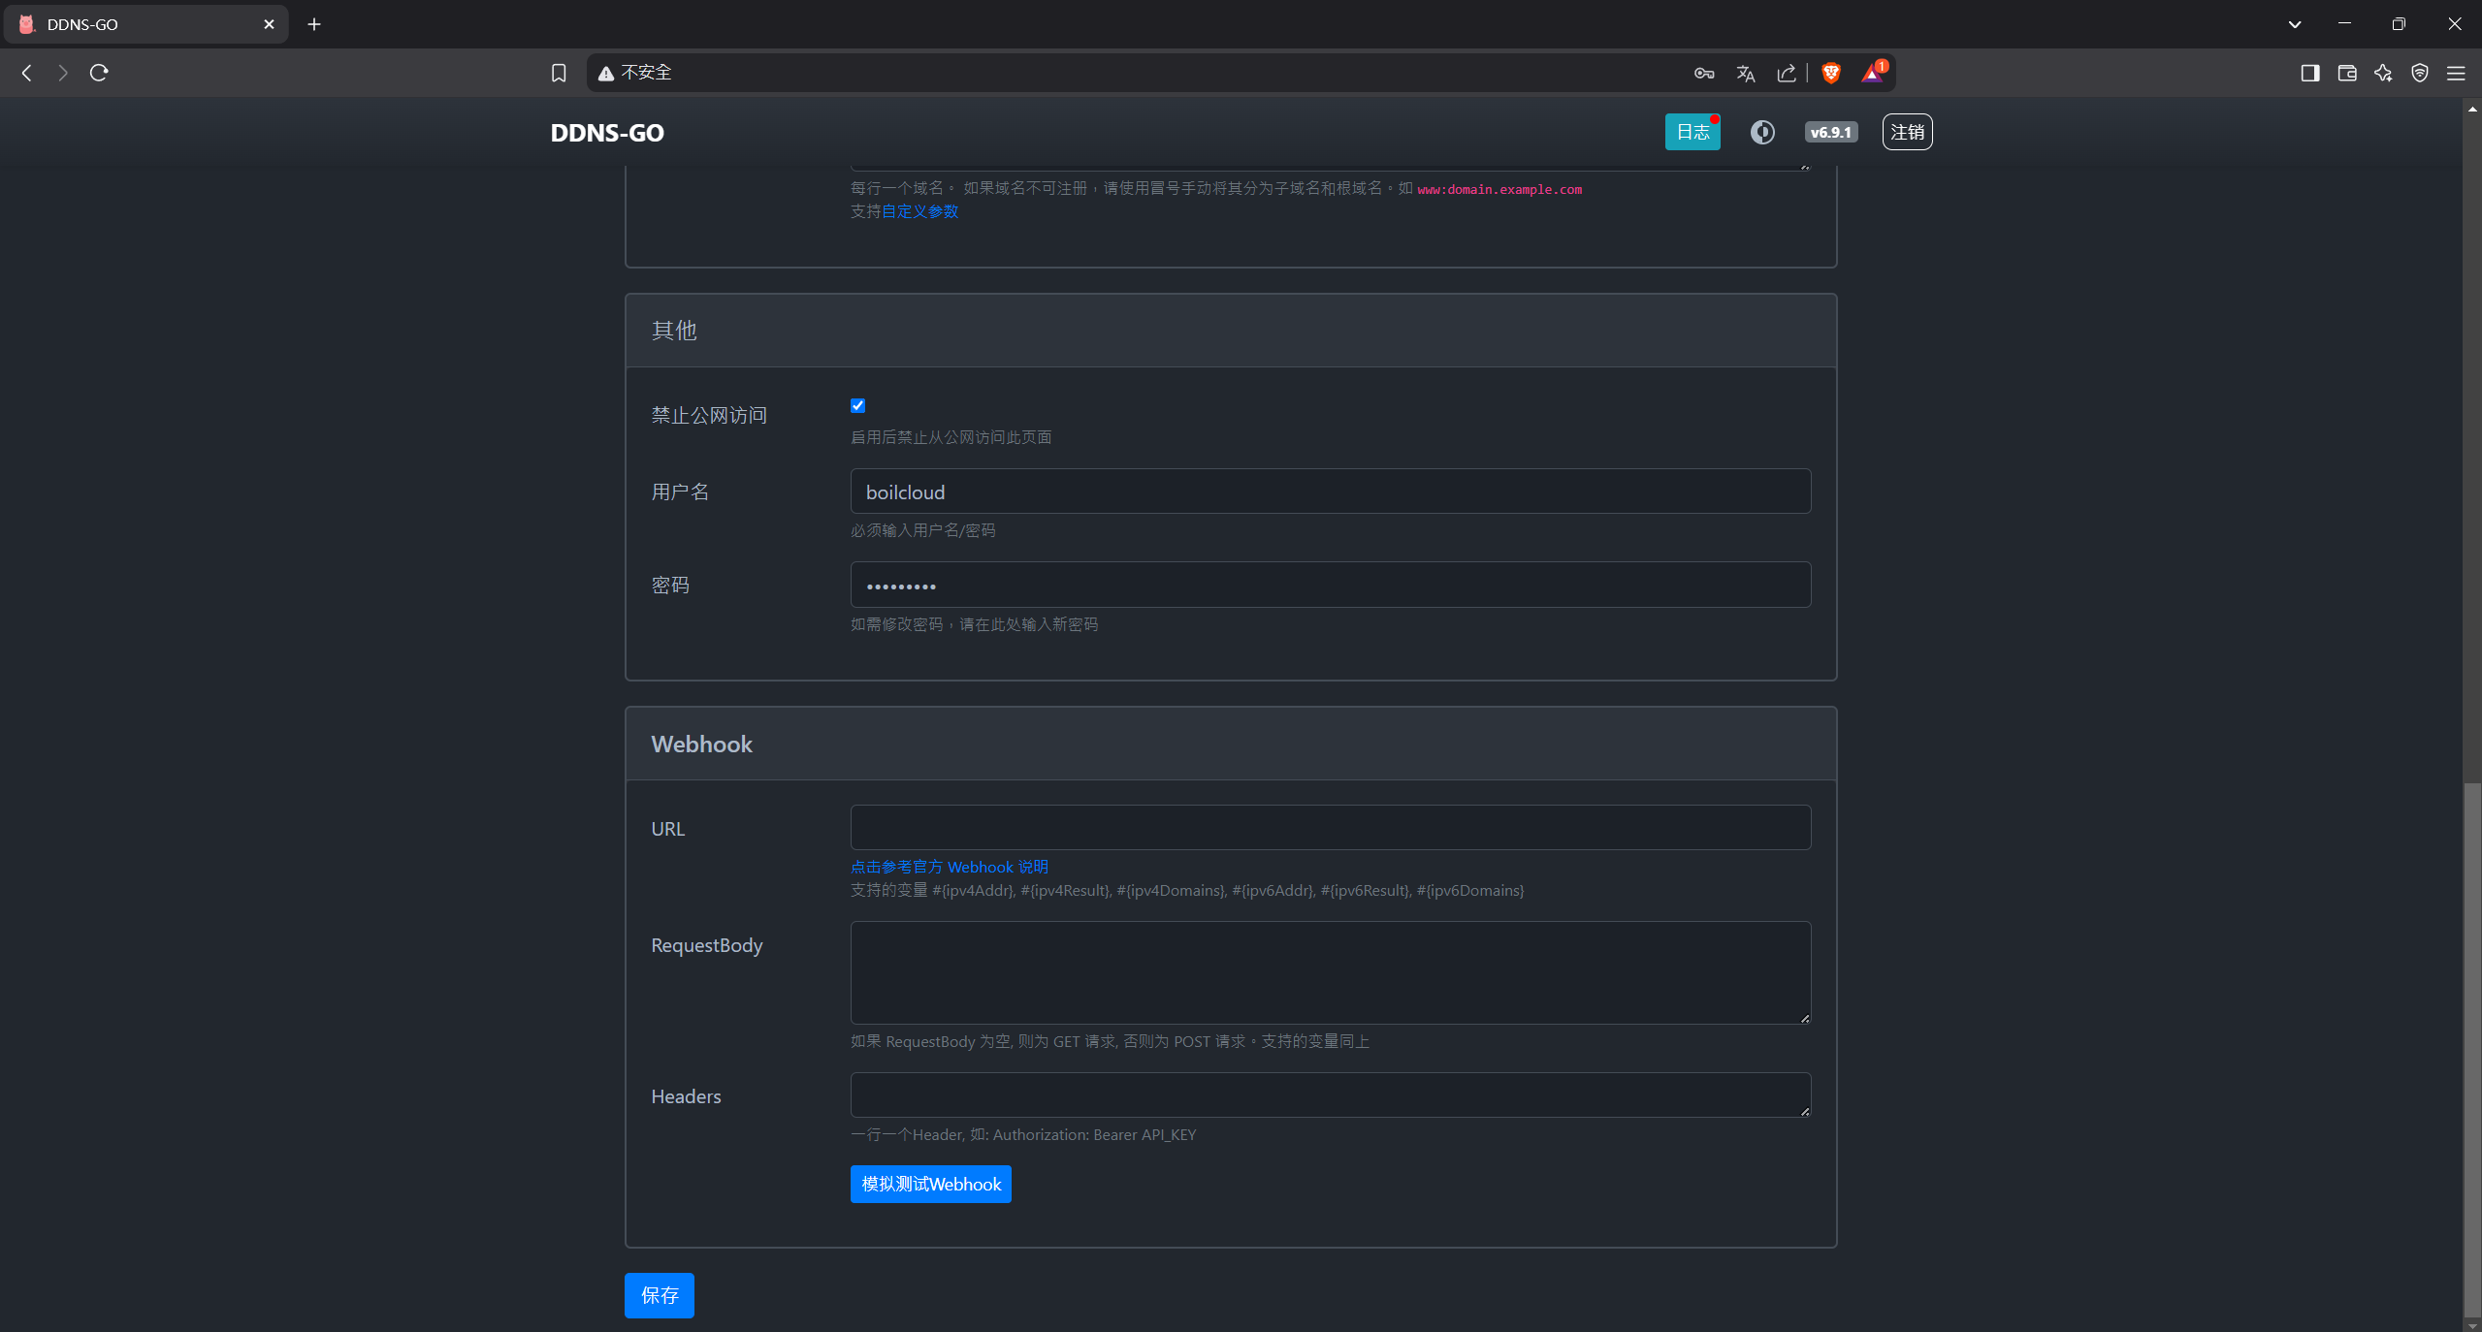The image size is (2482, 1332).
Task: Save settings with the 保存 button
Action: [x=660, y=1295]
